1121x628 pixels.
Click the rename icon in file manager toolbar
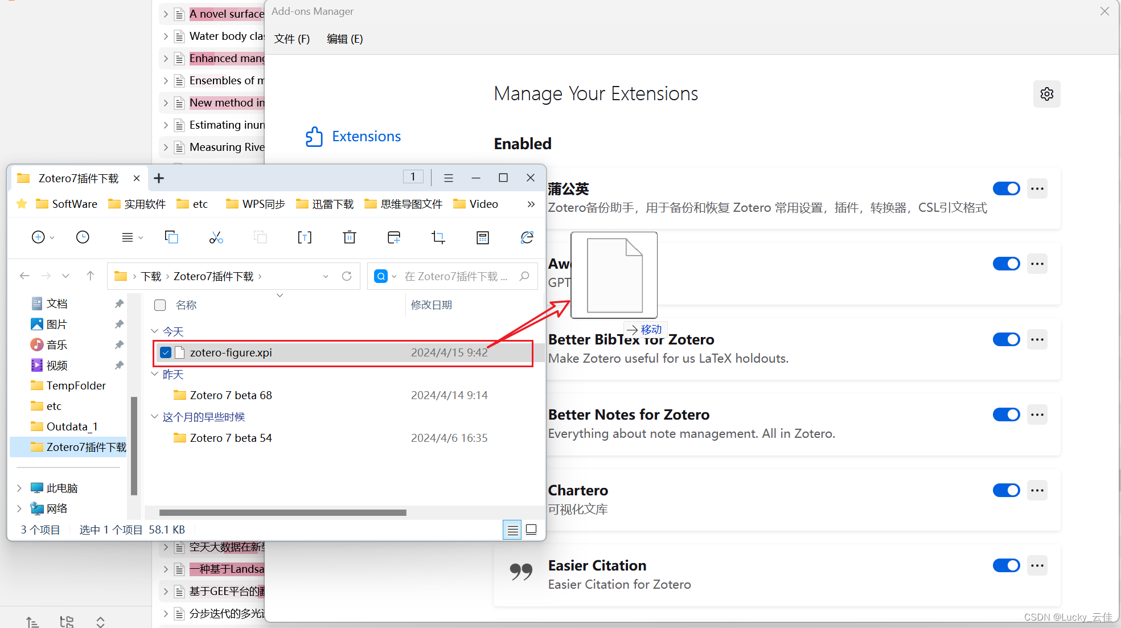pyautogui.click(x=305, y=237)
